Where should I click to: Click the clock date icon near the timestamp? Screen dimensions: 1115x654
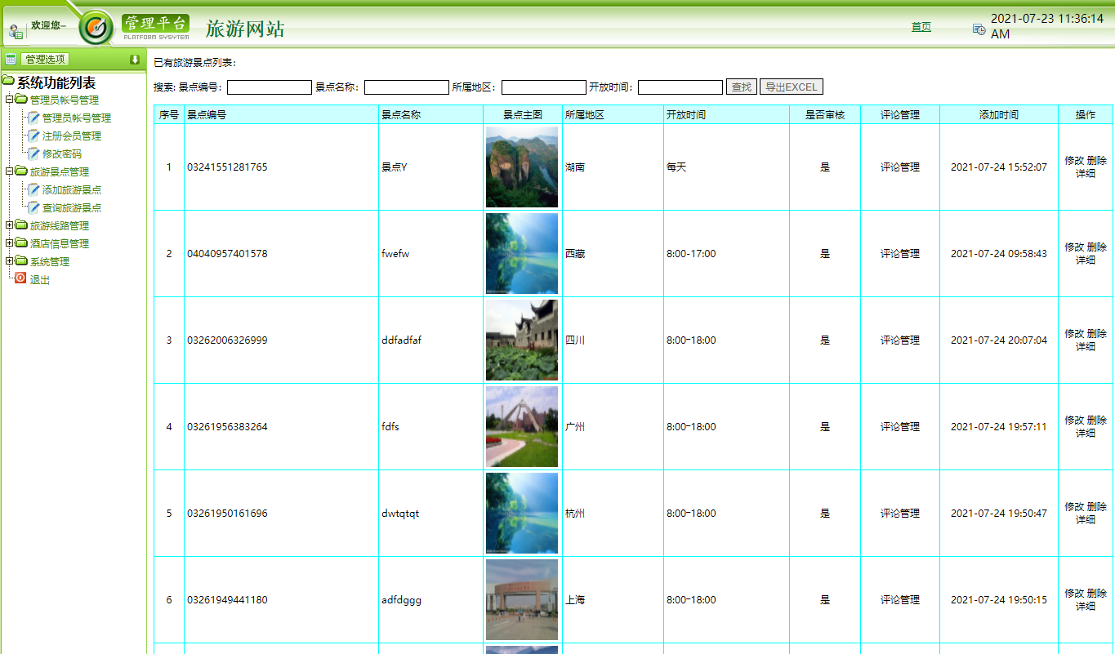[978, 28]
